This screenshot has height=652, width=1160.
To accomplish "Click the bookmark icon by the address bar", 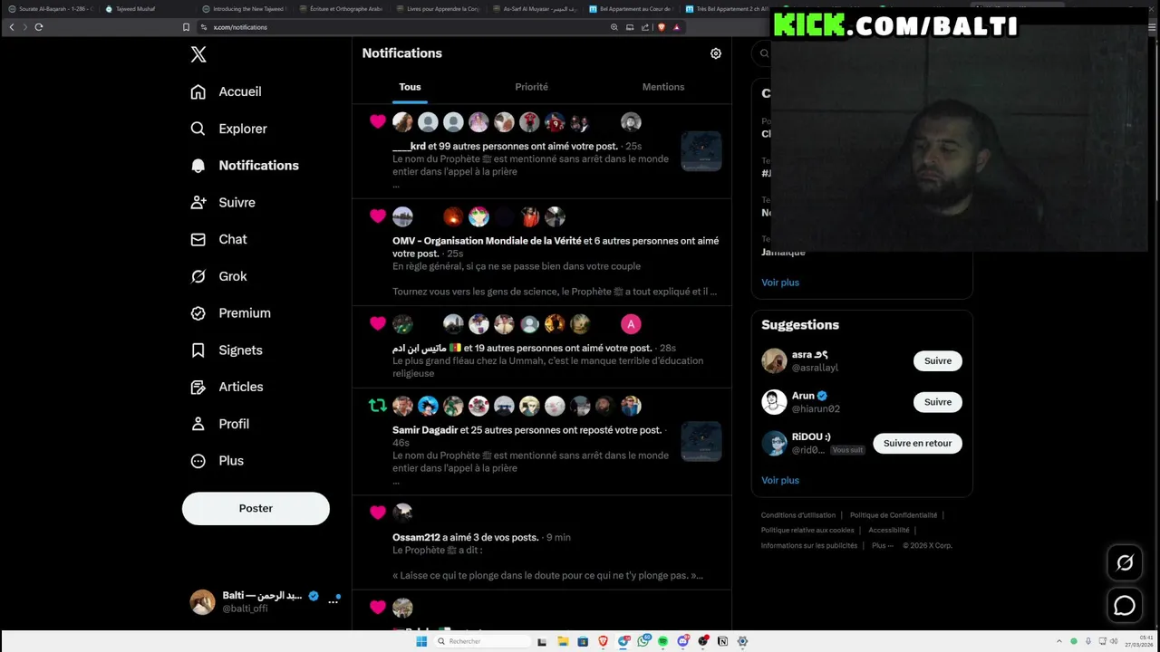I will click(x=186, y=27).
